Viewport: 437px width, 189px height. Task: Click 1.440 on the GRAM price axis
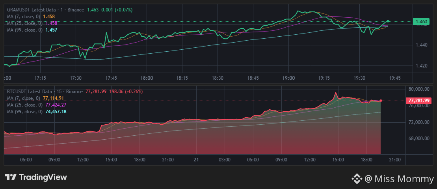[x=421, y=45]
